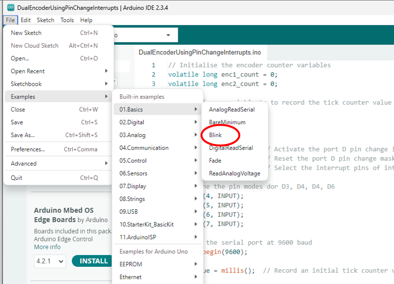Select the AnalogReadSerial example
This screenshot has height=284, width=394.
click(x=231, y=110)
